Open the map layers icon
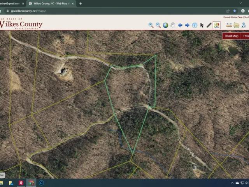This screenshot has height=187, width=249. [x=217, y=25]
